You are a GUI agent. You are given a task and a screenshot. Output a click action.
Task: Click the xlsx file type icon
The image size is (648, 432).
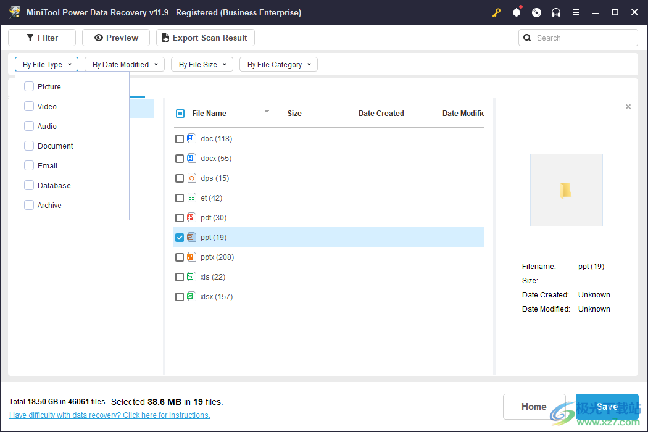[x=191, y=297]
